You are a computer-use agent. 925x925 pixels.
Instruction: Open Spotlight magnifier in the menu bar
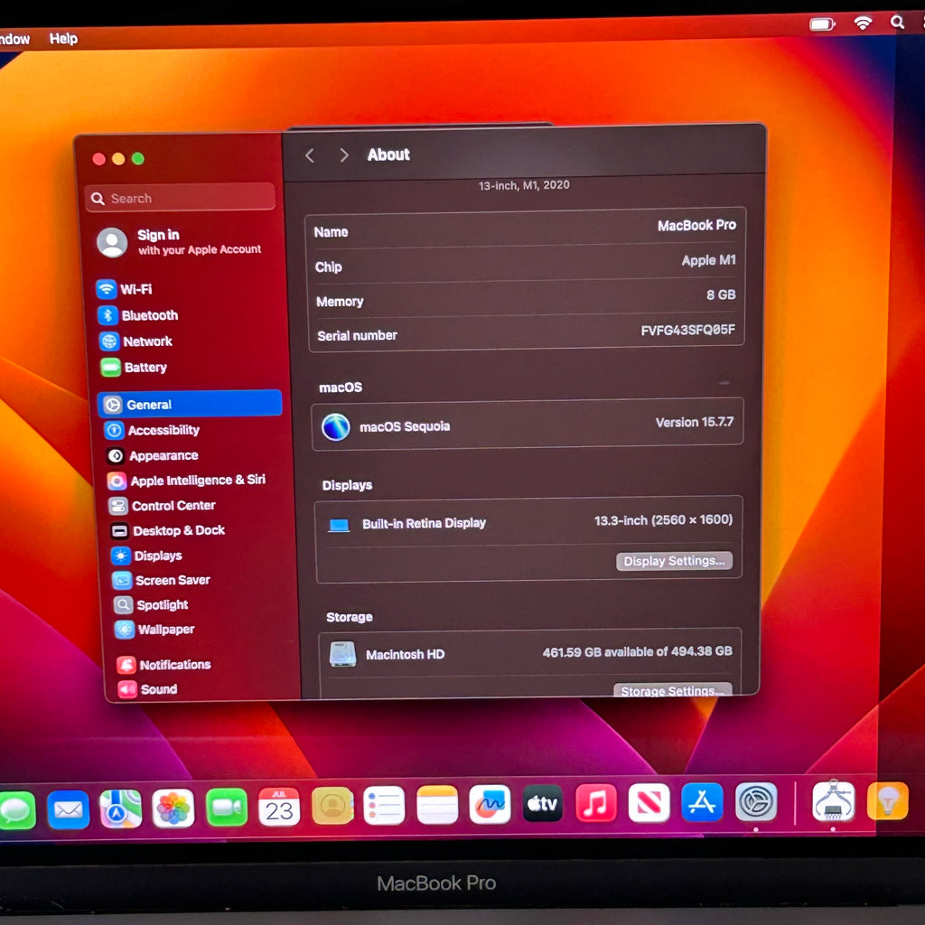click(897, 23)
